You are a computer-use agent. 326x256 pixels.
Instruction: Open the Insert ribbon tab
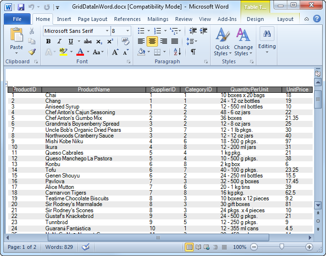64,19
